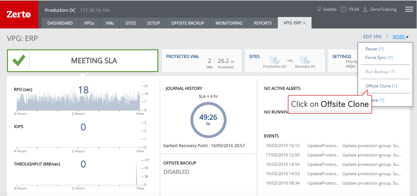Screen dimensions: 417x196
Task: Select the 18/03/2016 16:12 event row
Action: pyautogui.click(x=333, y=146)
